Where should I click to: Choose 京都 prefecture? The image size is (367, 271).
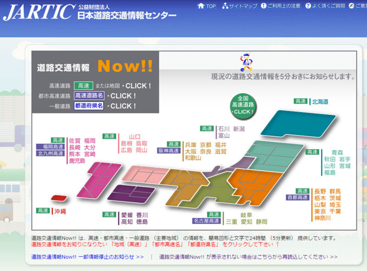[206, 145]
